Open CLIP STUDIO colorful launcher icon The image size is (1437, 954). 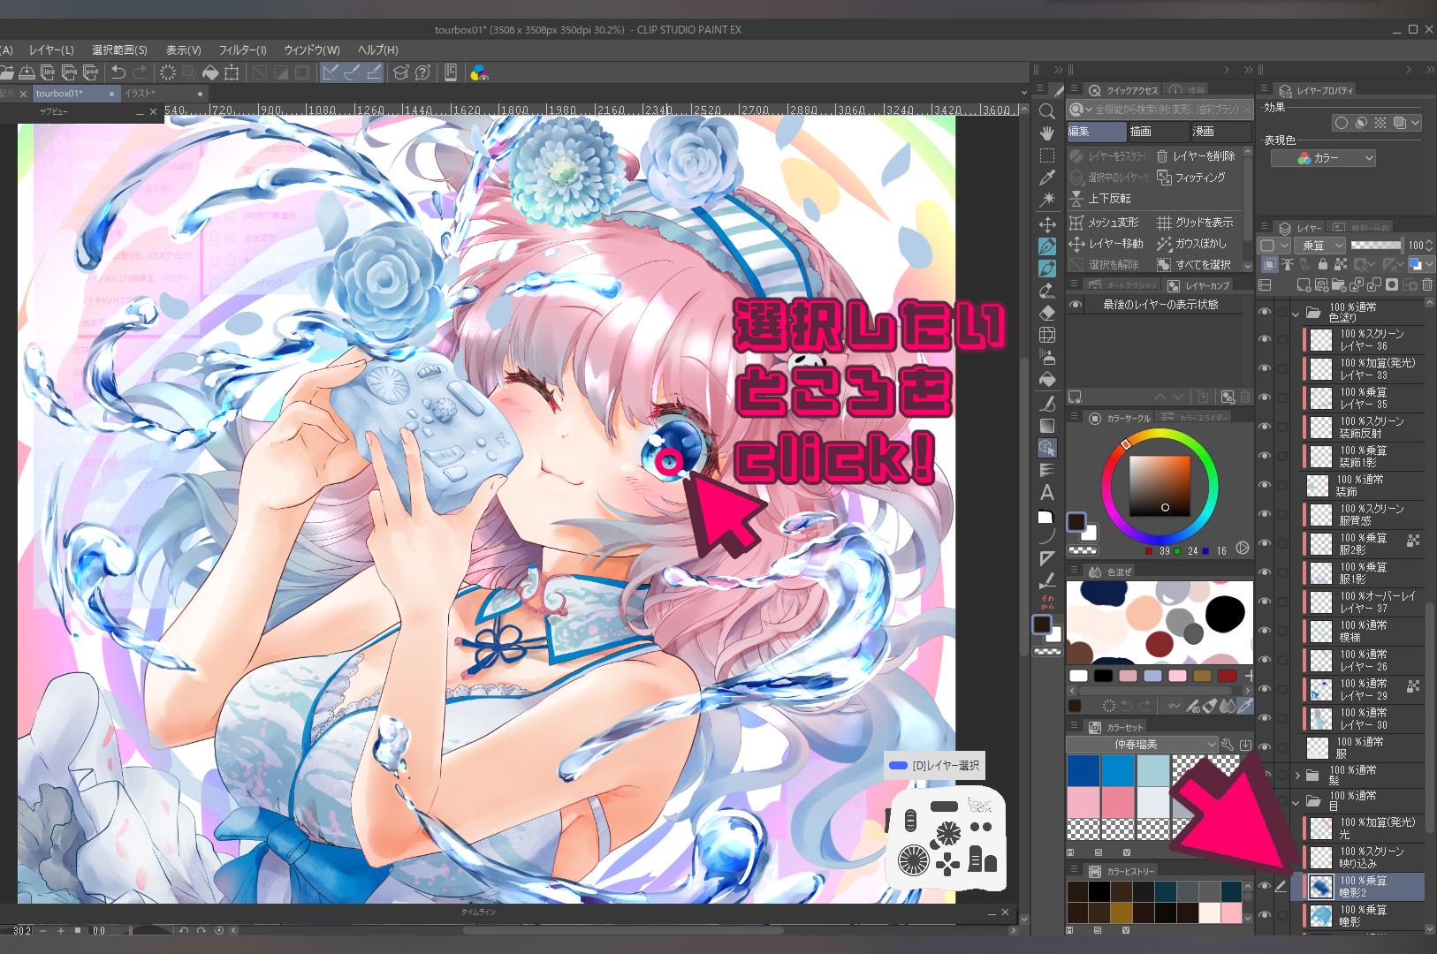(479, 72)
